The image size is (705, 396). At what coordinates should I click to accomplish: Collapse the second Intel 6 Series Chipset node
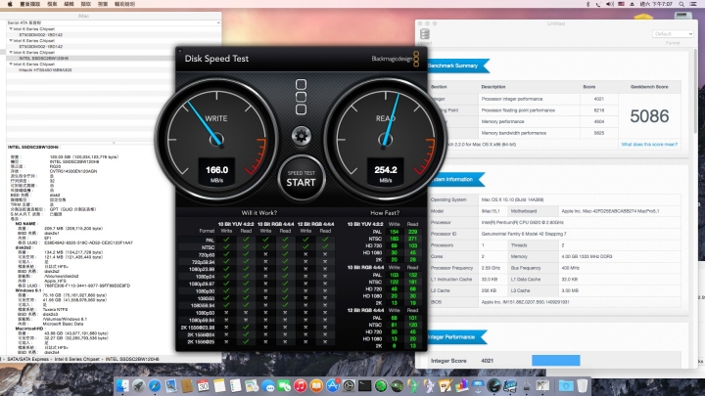click(11, 40)
